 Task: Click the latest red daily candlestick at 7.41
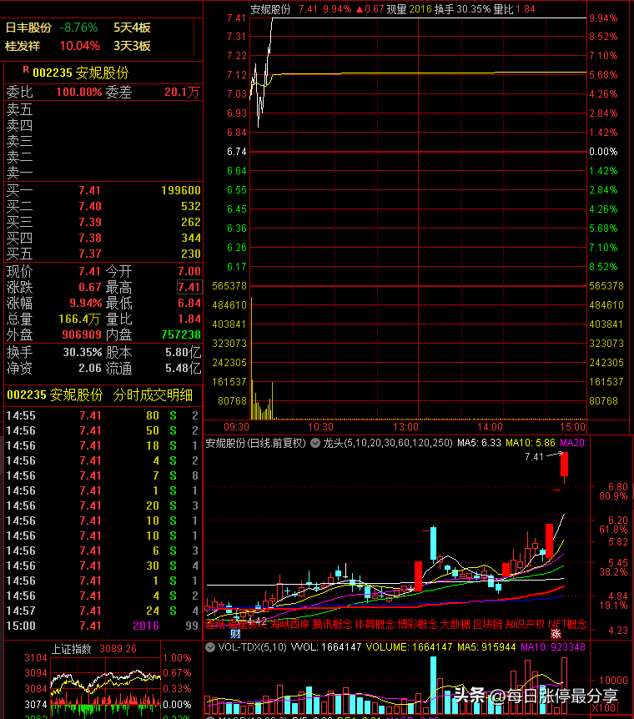point(564,465)
